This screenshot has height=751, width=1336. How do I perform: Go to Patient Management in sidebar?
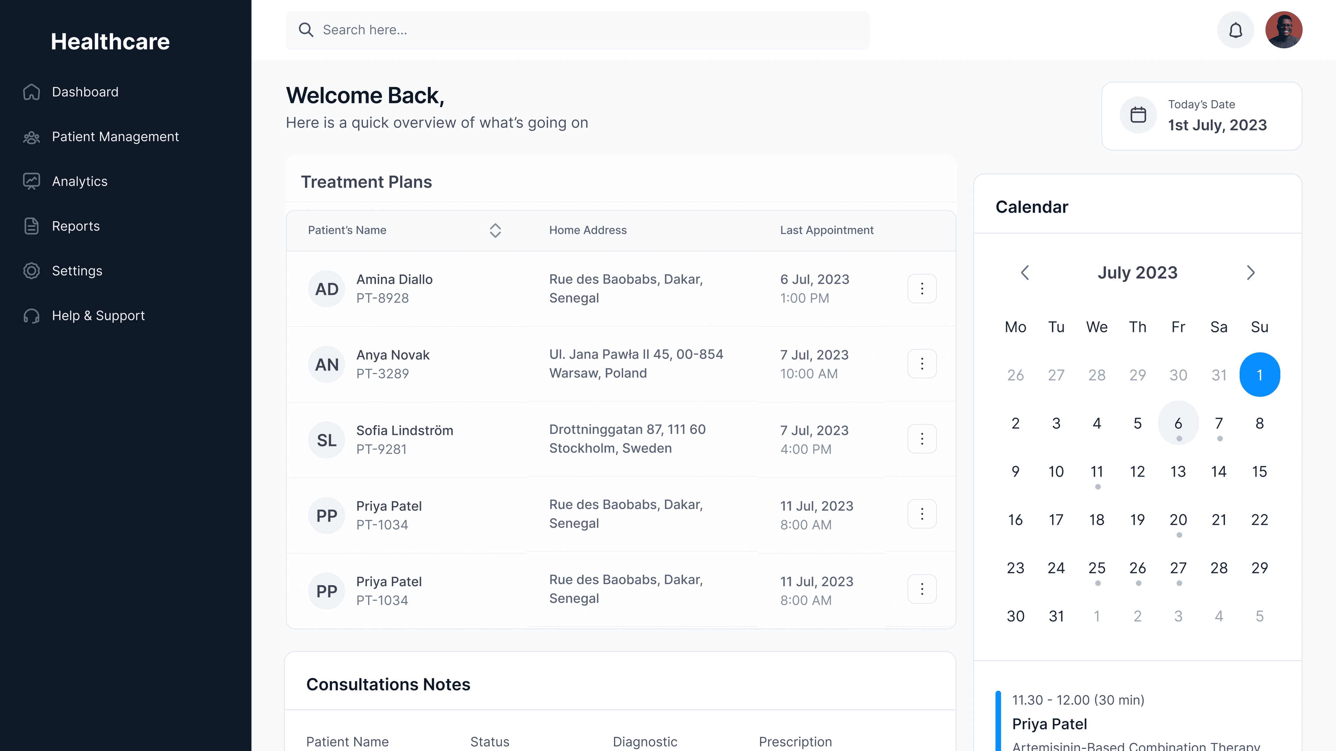click(115, 137)
